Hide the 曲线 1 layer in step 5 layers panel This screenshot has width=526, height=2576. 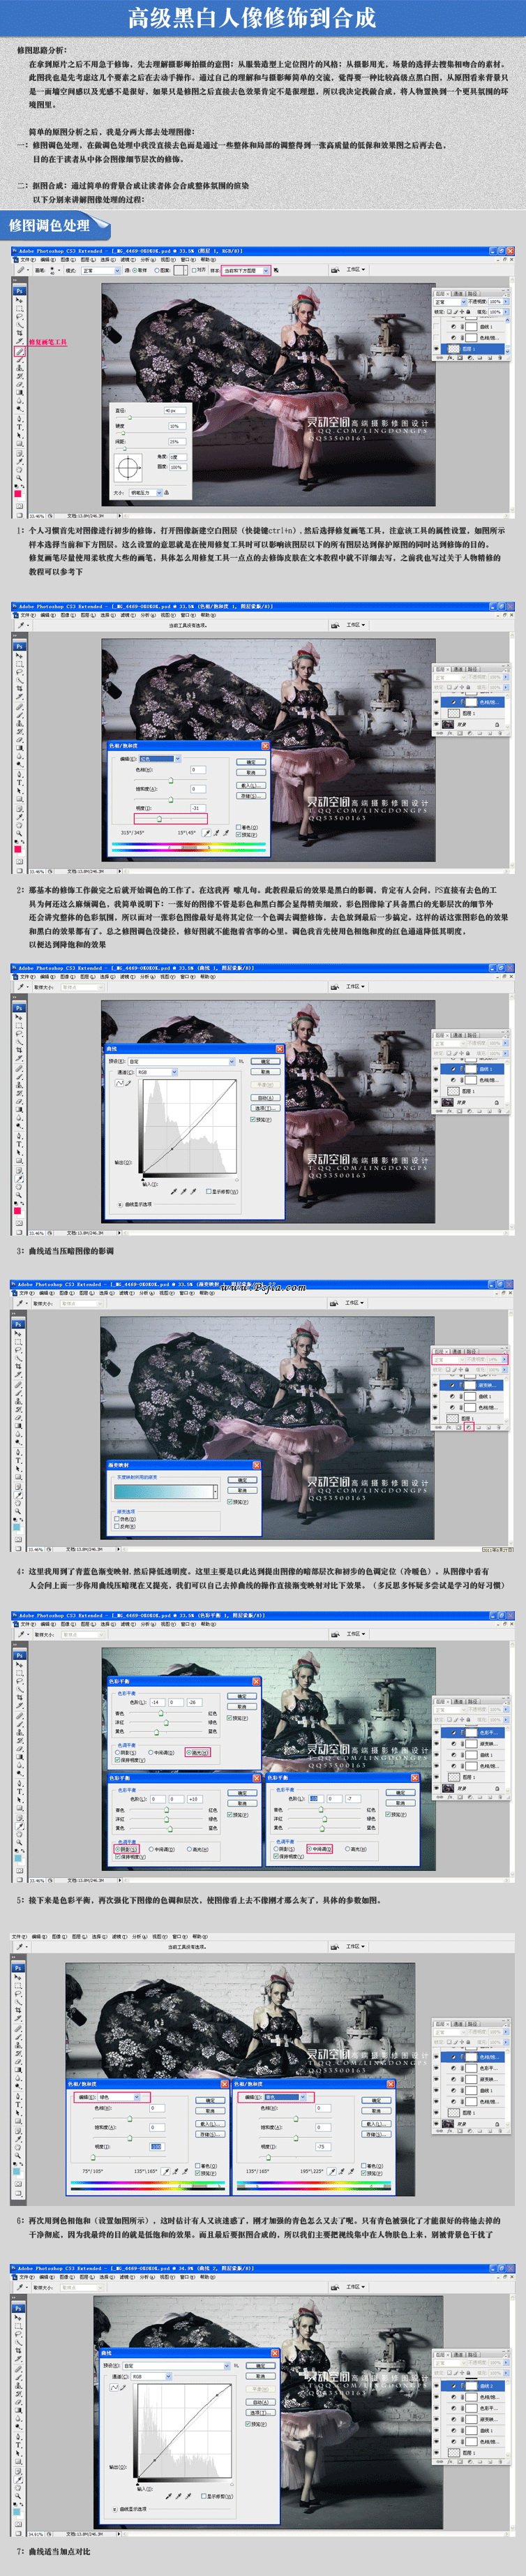437,1755
